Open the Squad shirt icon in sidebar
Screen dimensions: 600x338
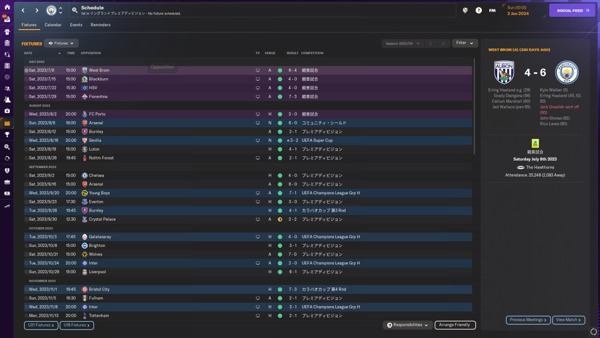[7, 32]
